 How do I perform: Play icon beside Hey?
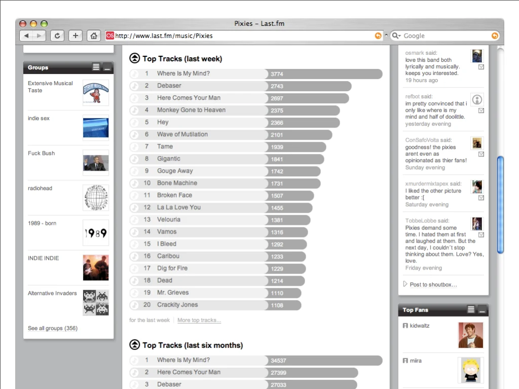134,123
